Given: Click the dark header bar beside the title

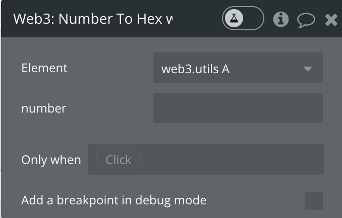Looking at the screenshot, I should click(197, 19).
